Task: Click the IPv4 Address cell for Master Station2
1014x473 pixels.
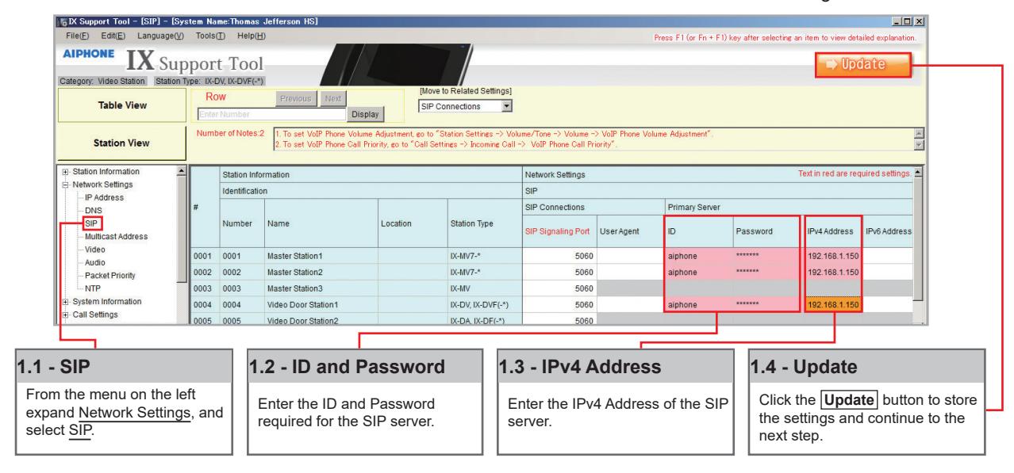Action: [832, 271]
